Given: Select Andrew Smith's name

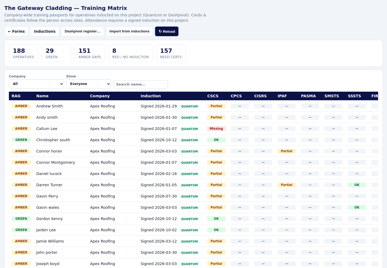Looking at the screenshot, I should [x=49, y=106].
